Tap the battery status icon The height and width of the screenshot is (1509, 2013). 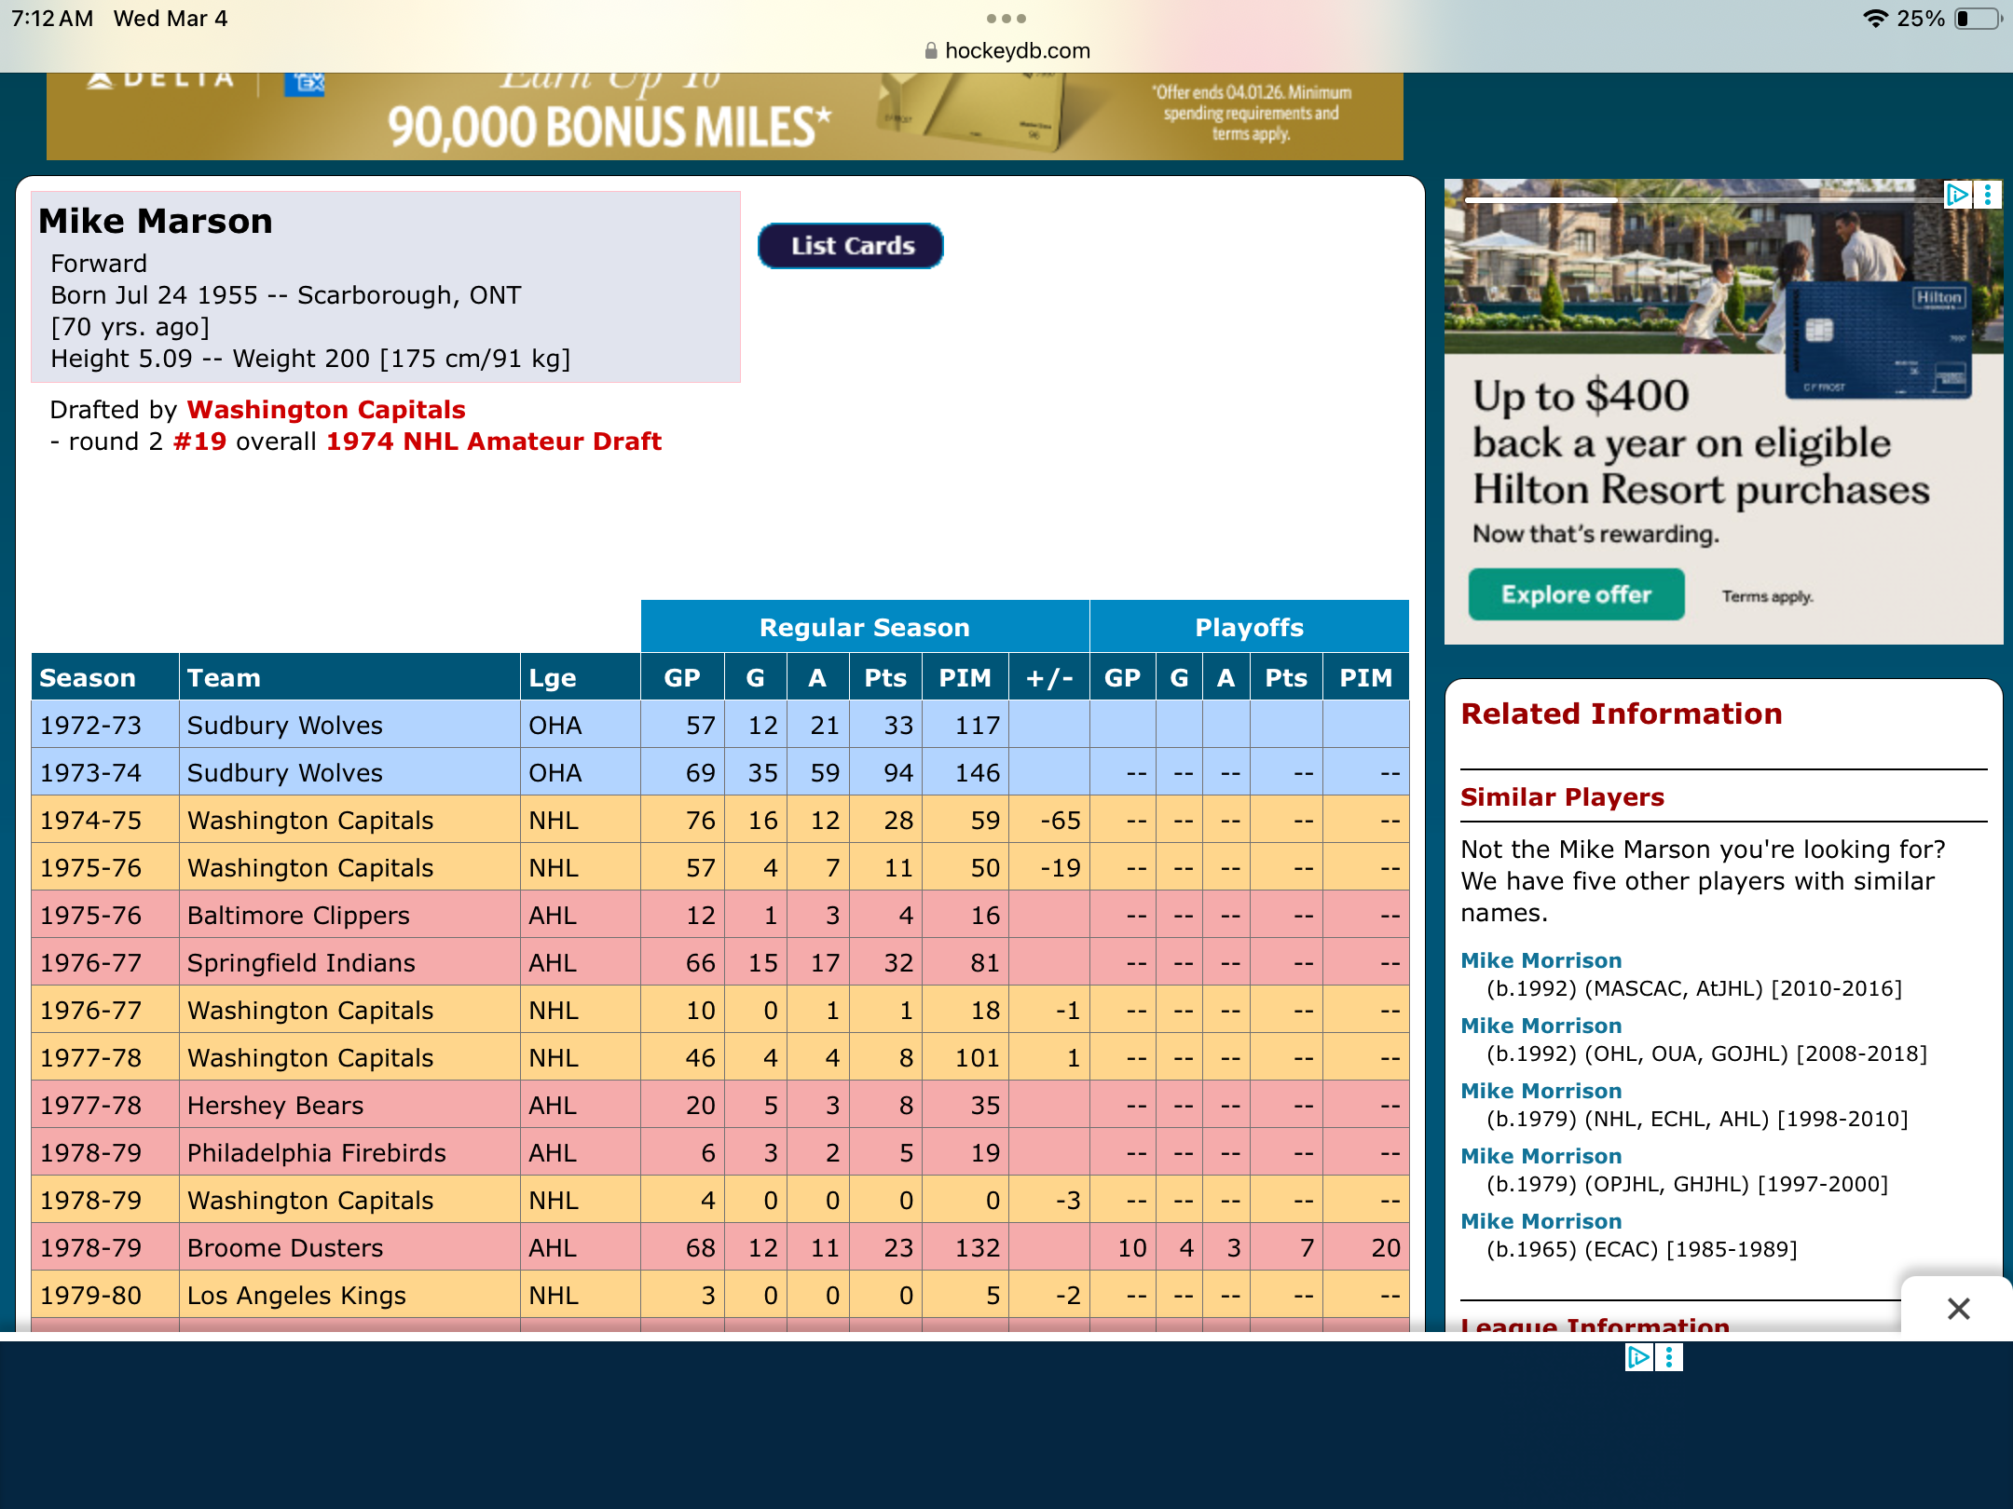coord(1978,19)
